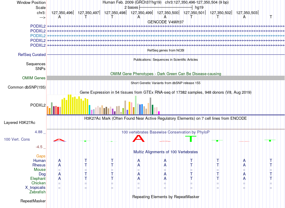This screenshot has height=208, width=285.
Task: Open the RefSeq Curated track label
Action: (x=32, y=54)
